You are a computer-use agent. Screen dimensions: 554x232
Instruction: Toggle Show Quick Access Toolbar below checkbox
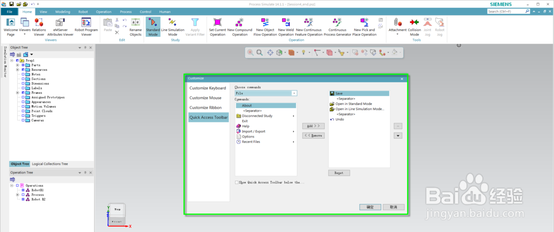point(237,183)
